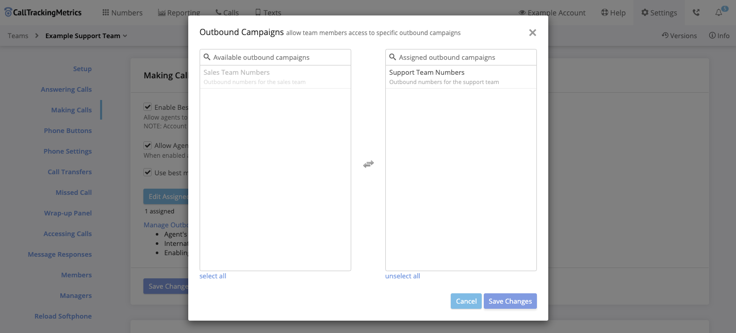Open the Help menu
This screenshot has width=736, height=333.
(613, 13)
